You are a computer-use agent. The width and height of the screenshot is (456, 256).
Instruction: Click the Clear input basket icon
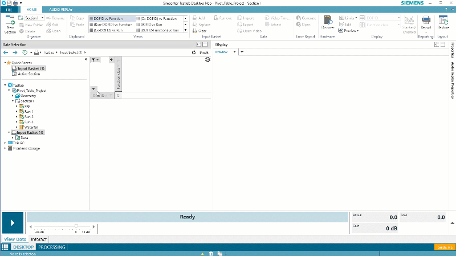click(194, 31)
